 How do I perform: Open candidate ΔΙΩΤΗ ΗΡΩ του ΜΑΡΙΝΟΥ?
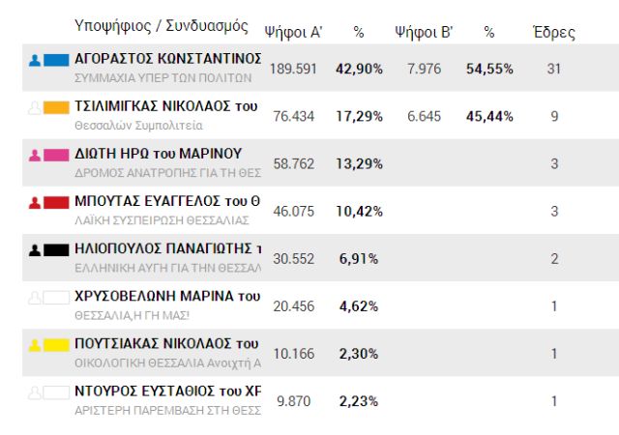(x=158, y=153)
